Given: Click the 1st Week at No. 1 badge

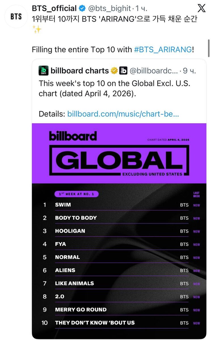Looking at the screenshot, I should [x=76, y=194].
